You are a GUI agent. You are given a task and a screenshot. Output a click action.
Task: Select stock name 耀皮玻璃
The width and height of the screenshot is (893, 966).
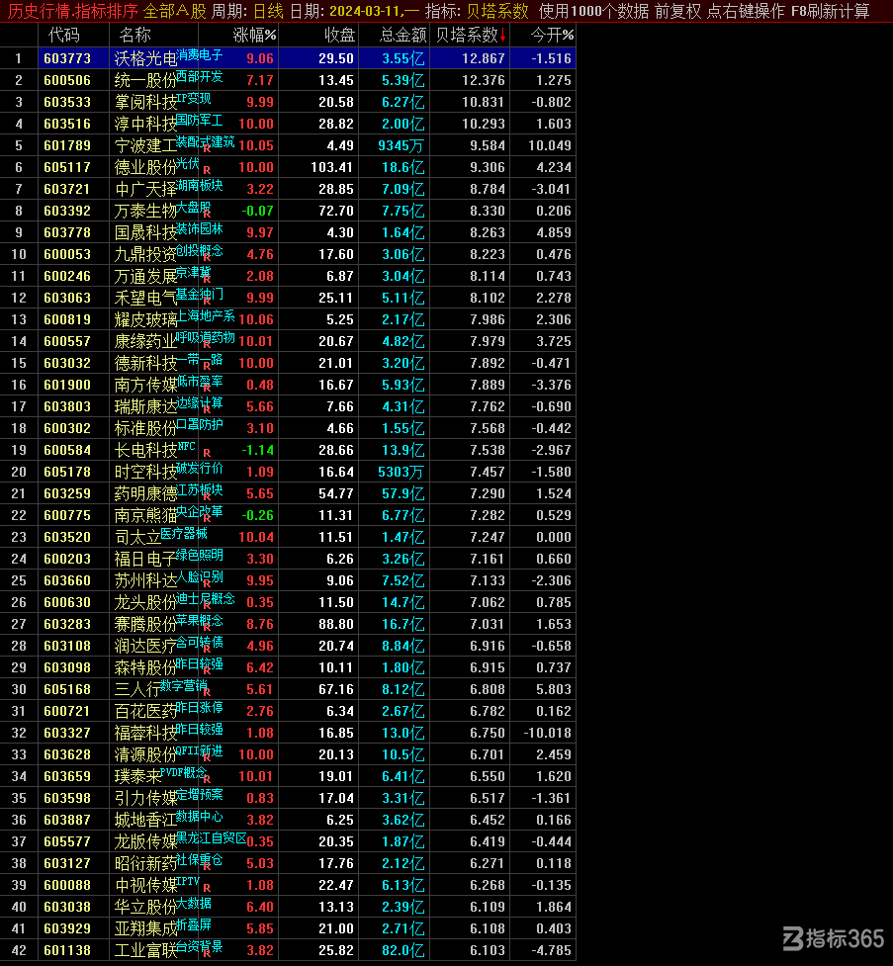pyautogui.click(x=145, y=319)
